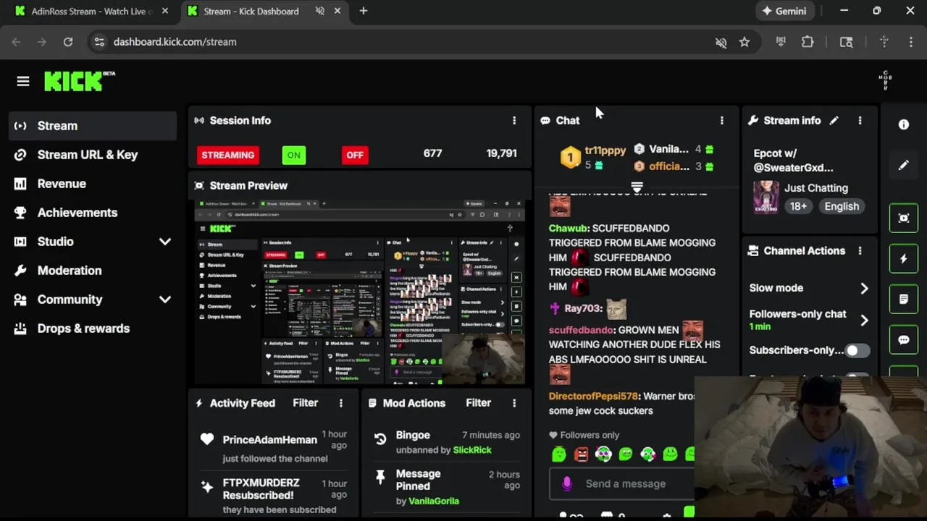The width and height of the screenshot is (927, 521).
Task: Click the right rail chat bubble icon
Action: pyautogui.click(x=904, y=339)
